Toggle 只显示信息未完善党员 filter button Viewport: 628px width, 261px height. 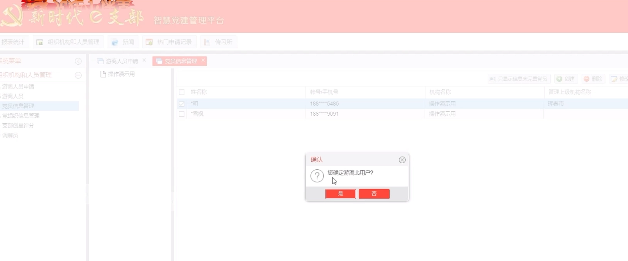[x=518, y=79]
